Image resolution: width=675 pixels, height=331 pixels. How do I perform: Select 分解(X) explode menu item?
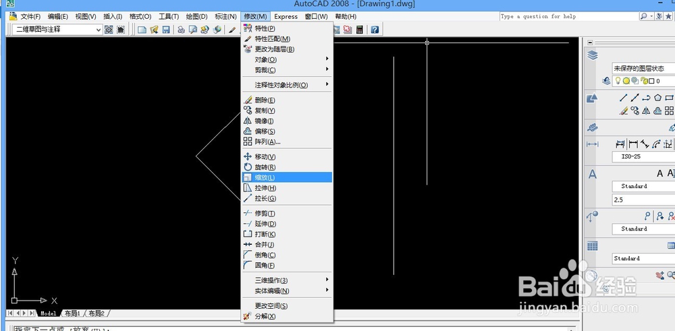pyautogui.click(x=287, y=316)
